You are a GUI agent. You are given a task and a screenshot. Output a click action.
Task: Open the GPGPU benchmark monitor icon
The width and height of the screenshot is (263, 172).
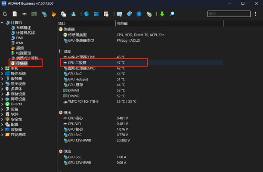coord(44,14)
